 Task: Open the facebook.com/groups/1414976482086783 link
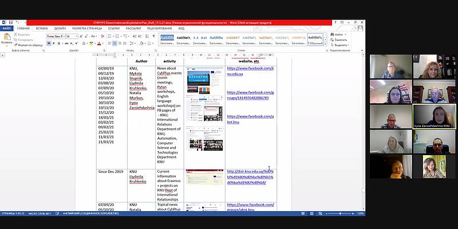click(x=250, y=95)
